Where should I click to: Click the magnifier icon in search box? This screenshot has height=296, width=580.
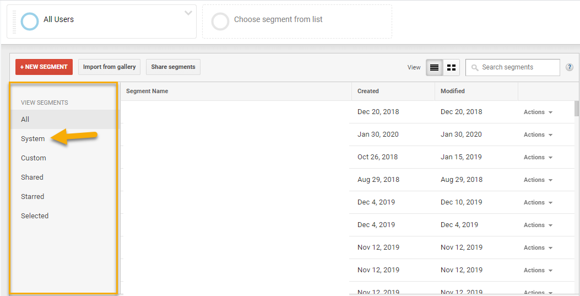click(x=475, y=68)
